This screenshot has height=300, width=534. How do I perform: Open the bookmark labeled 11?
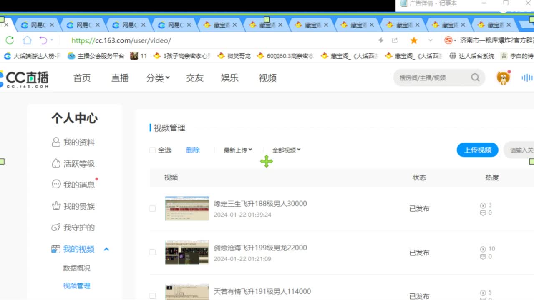pos(139,56)
